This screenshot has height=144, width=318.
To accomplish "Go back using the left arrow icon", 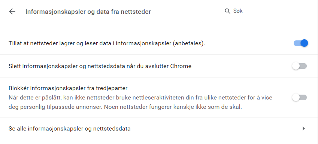I will click(x=12, y=12).
